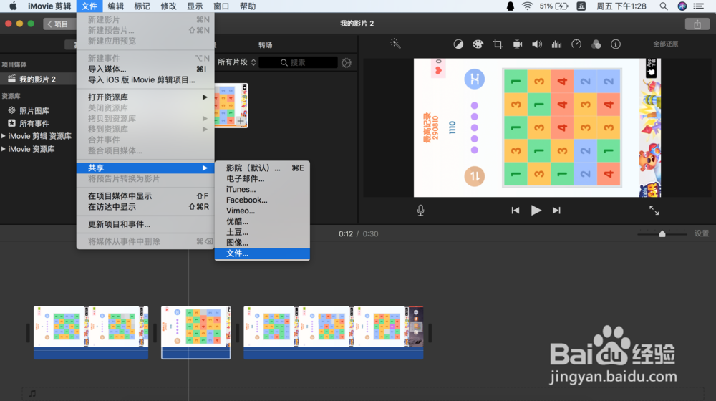
Task: Click the music note background track icon
Action: [32, 393]
